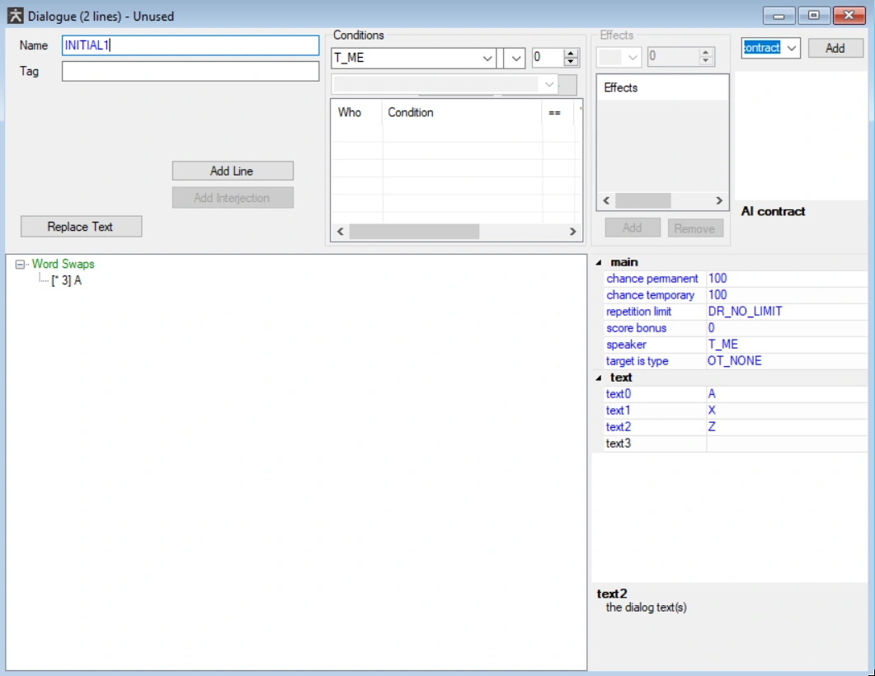Decrease the conditions value spinner
This screenshot has height=676, width=875.
(x=571, y=62)
